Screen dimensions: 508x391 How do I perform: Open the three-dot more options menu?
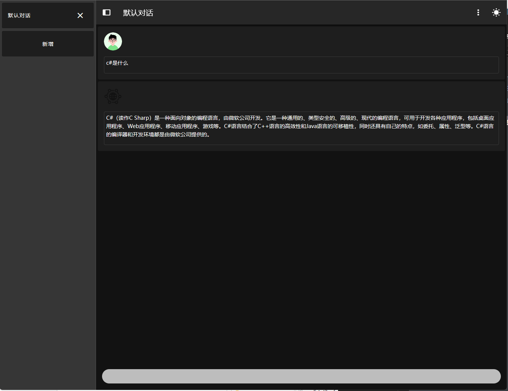coord(478,12)
